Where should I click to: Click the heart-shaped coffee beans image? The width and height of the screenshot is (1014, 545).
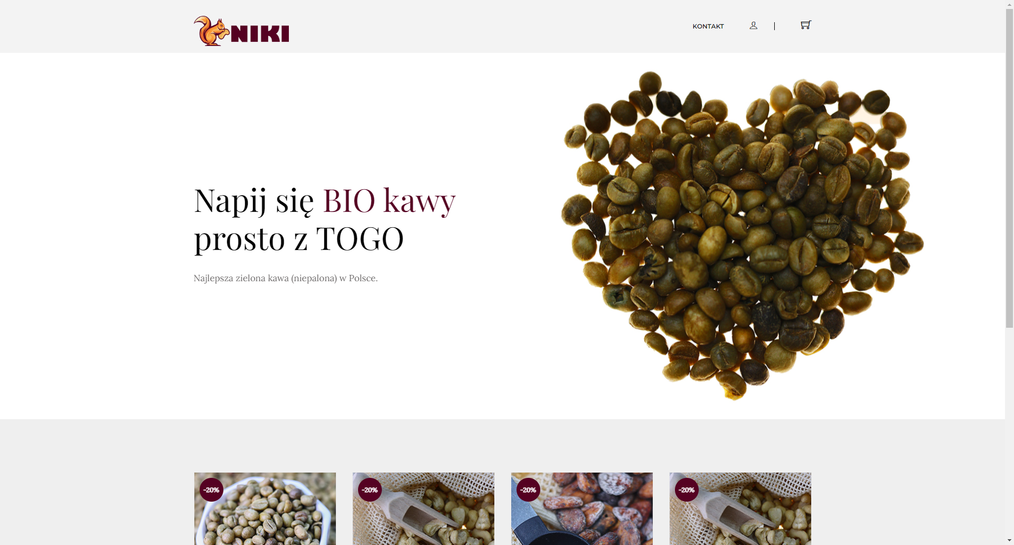coord(742,235)
